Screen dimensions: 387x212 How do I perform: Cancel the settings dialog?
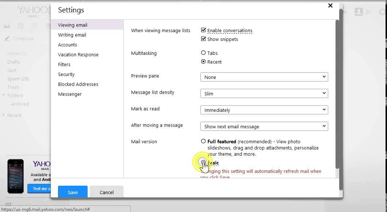coord(107,192)
